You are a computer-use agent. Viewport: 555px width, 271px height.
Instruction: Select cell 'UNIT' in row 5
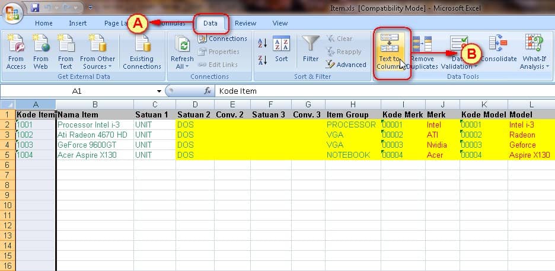[x=154, y=155]
